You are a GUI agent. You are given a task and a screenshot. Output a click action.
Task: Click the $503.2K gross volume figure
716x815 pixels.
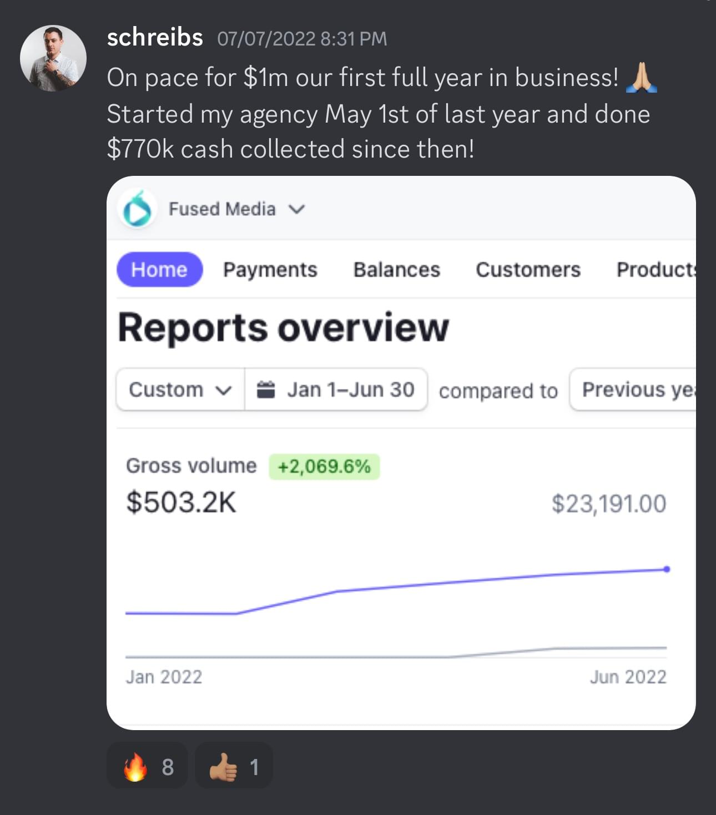tap(181, 503)
